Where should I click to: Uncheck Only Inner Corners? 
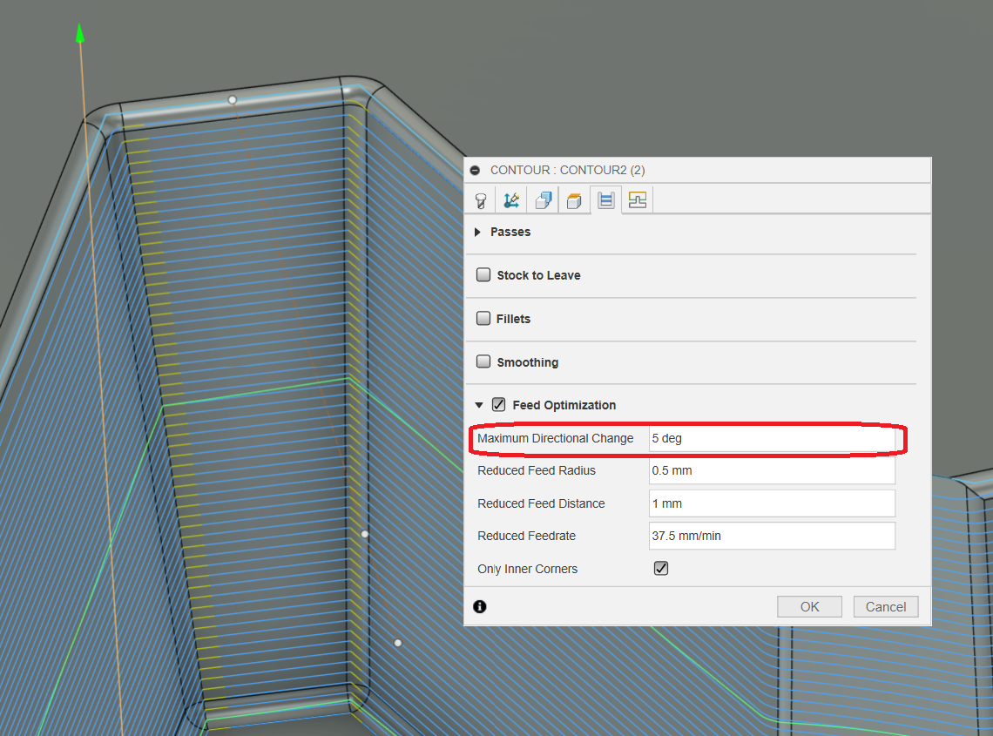click(x=660, y=568)
